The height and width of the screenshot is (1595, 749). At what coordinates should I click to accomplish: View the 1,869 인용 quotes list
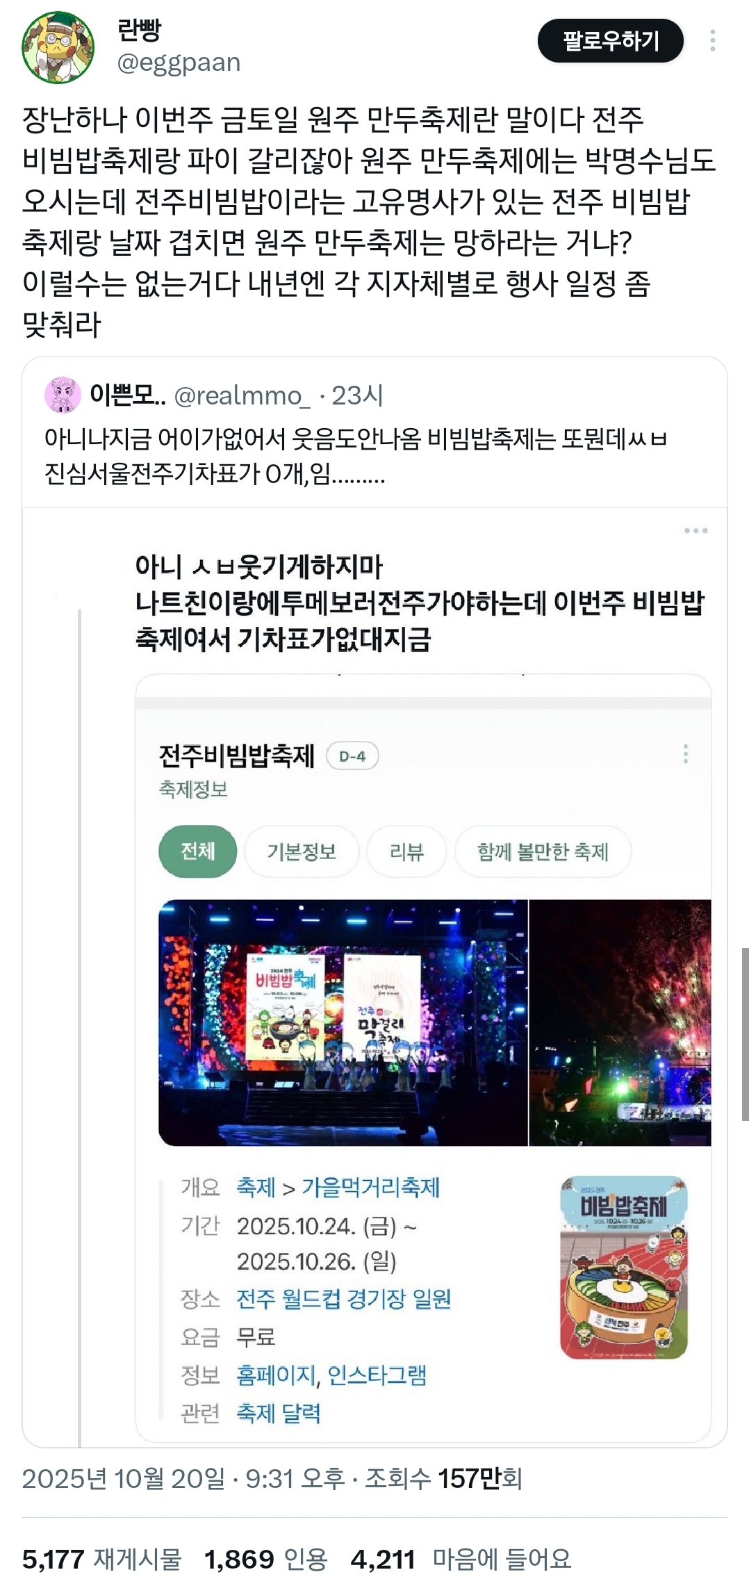point(265,1560)
